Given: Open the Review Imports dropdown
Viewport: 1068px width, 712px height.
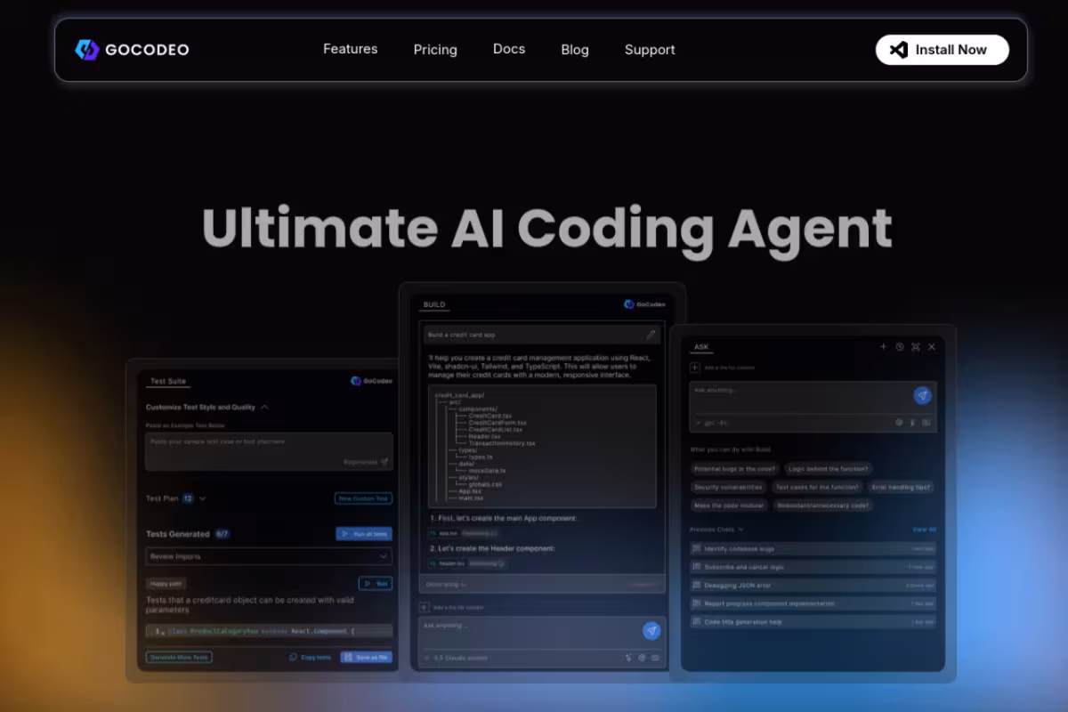Looking at the screenshot, I should (269, 556).
